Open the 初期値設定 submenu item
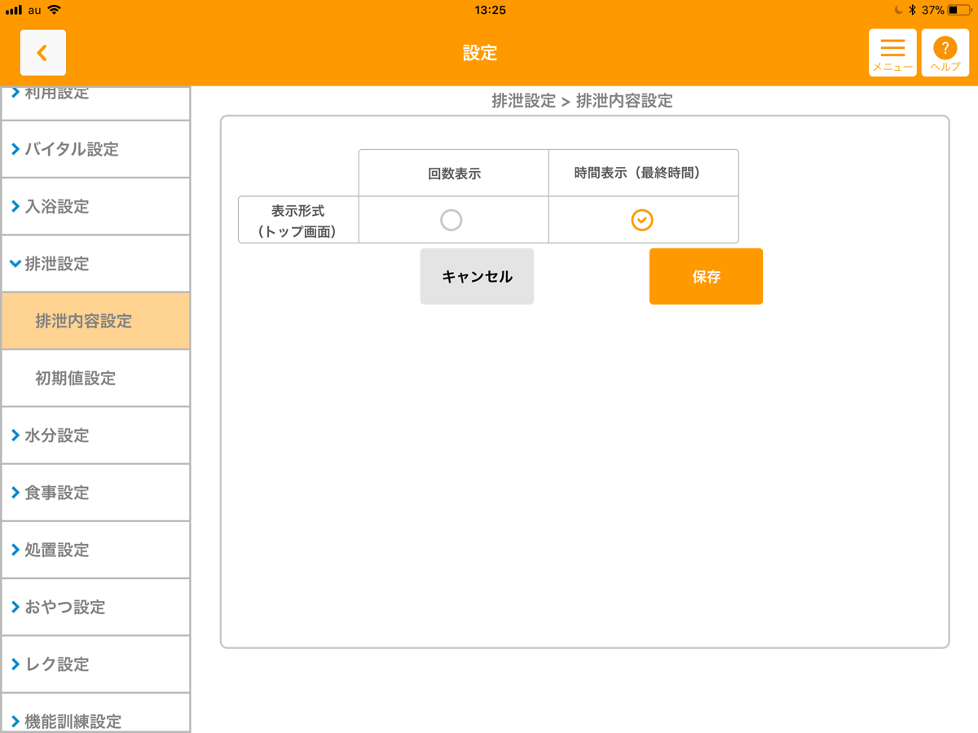This screenshot has height=733, width=978. [95, 379]
